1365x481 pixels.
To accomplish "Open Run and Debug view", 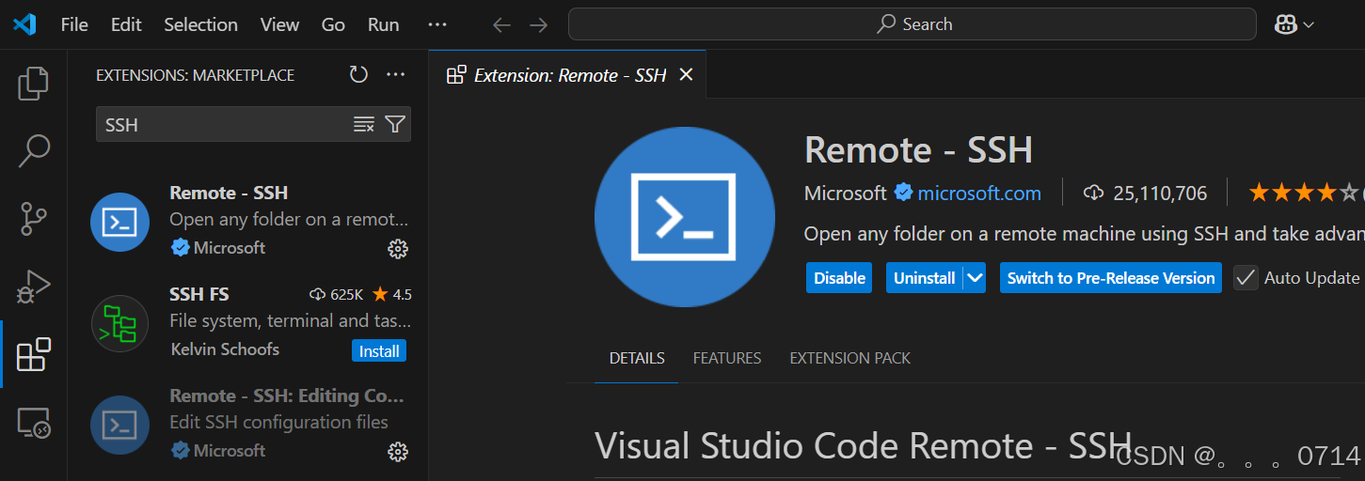I will pos(34,286).
